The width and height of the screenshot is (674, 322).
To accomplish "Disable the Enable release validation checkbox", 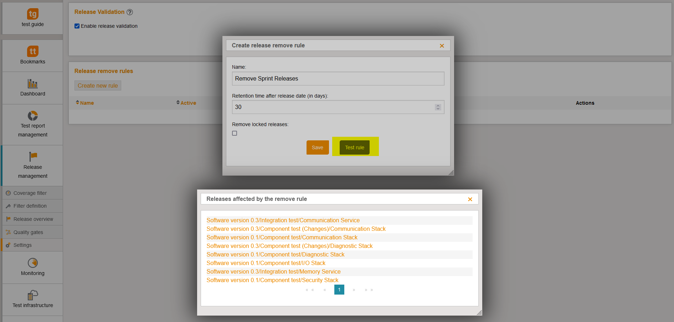I will click(77, 26).
